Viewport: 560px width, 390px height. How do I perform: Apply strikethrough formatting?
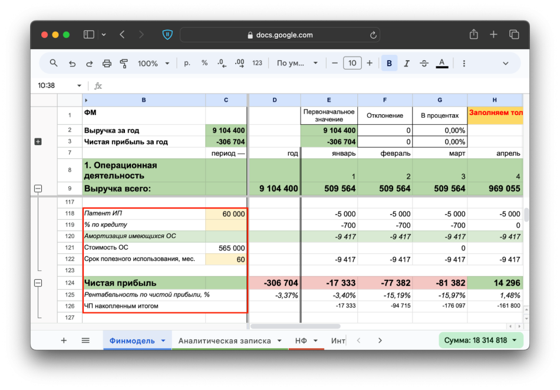click(424, 63)
